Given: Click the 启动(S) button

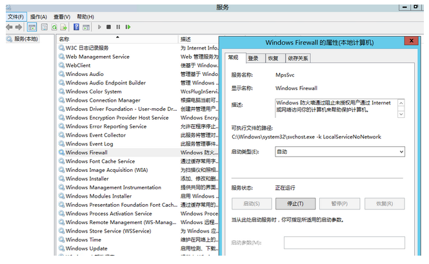Looking at the screenshot, I should pyautogui.click(x=252, y=203).
